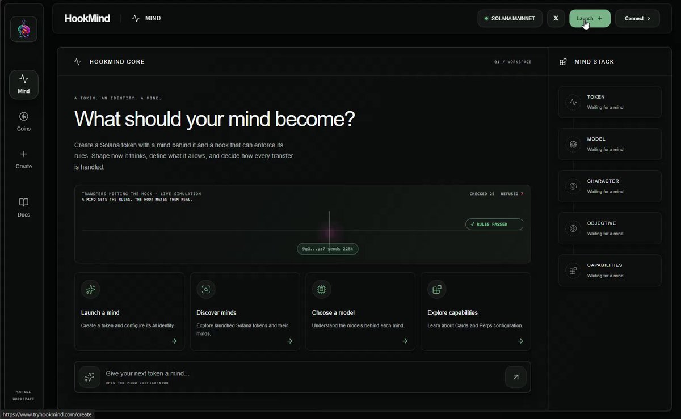This screenshot has width=681, height=419.
Task: Click the sparkle icon in the prompt bar
Action: coord(89,377)
